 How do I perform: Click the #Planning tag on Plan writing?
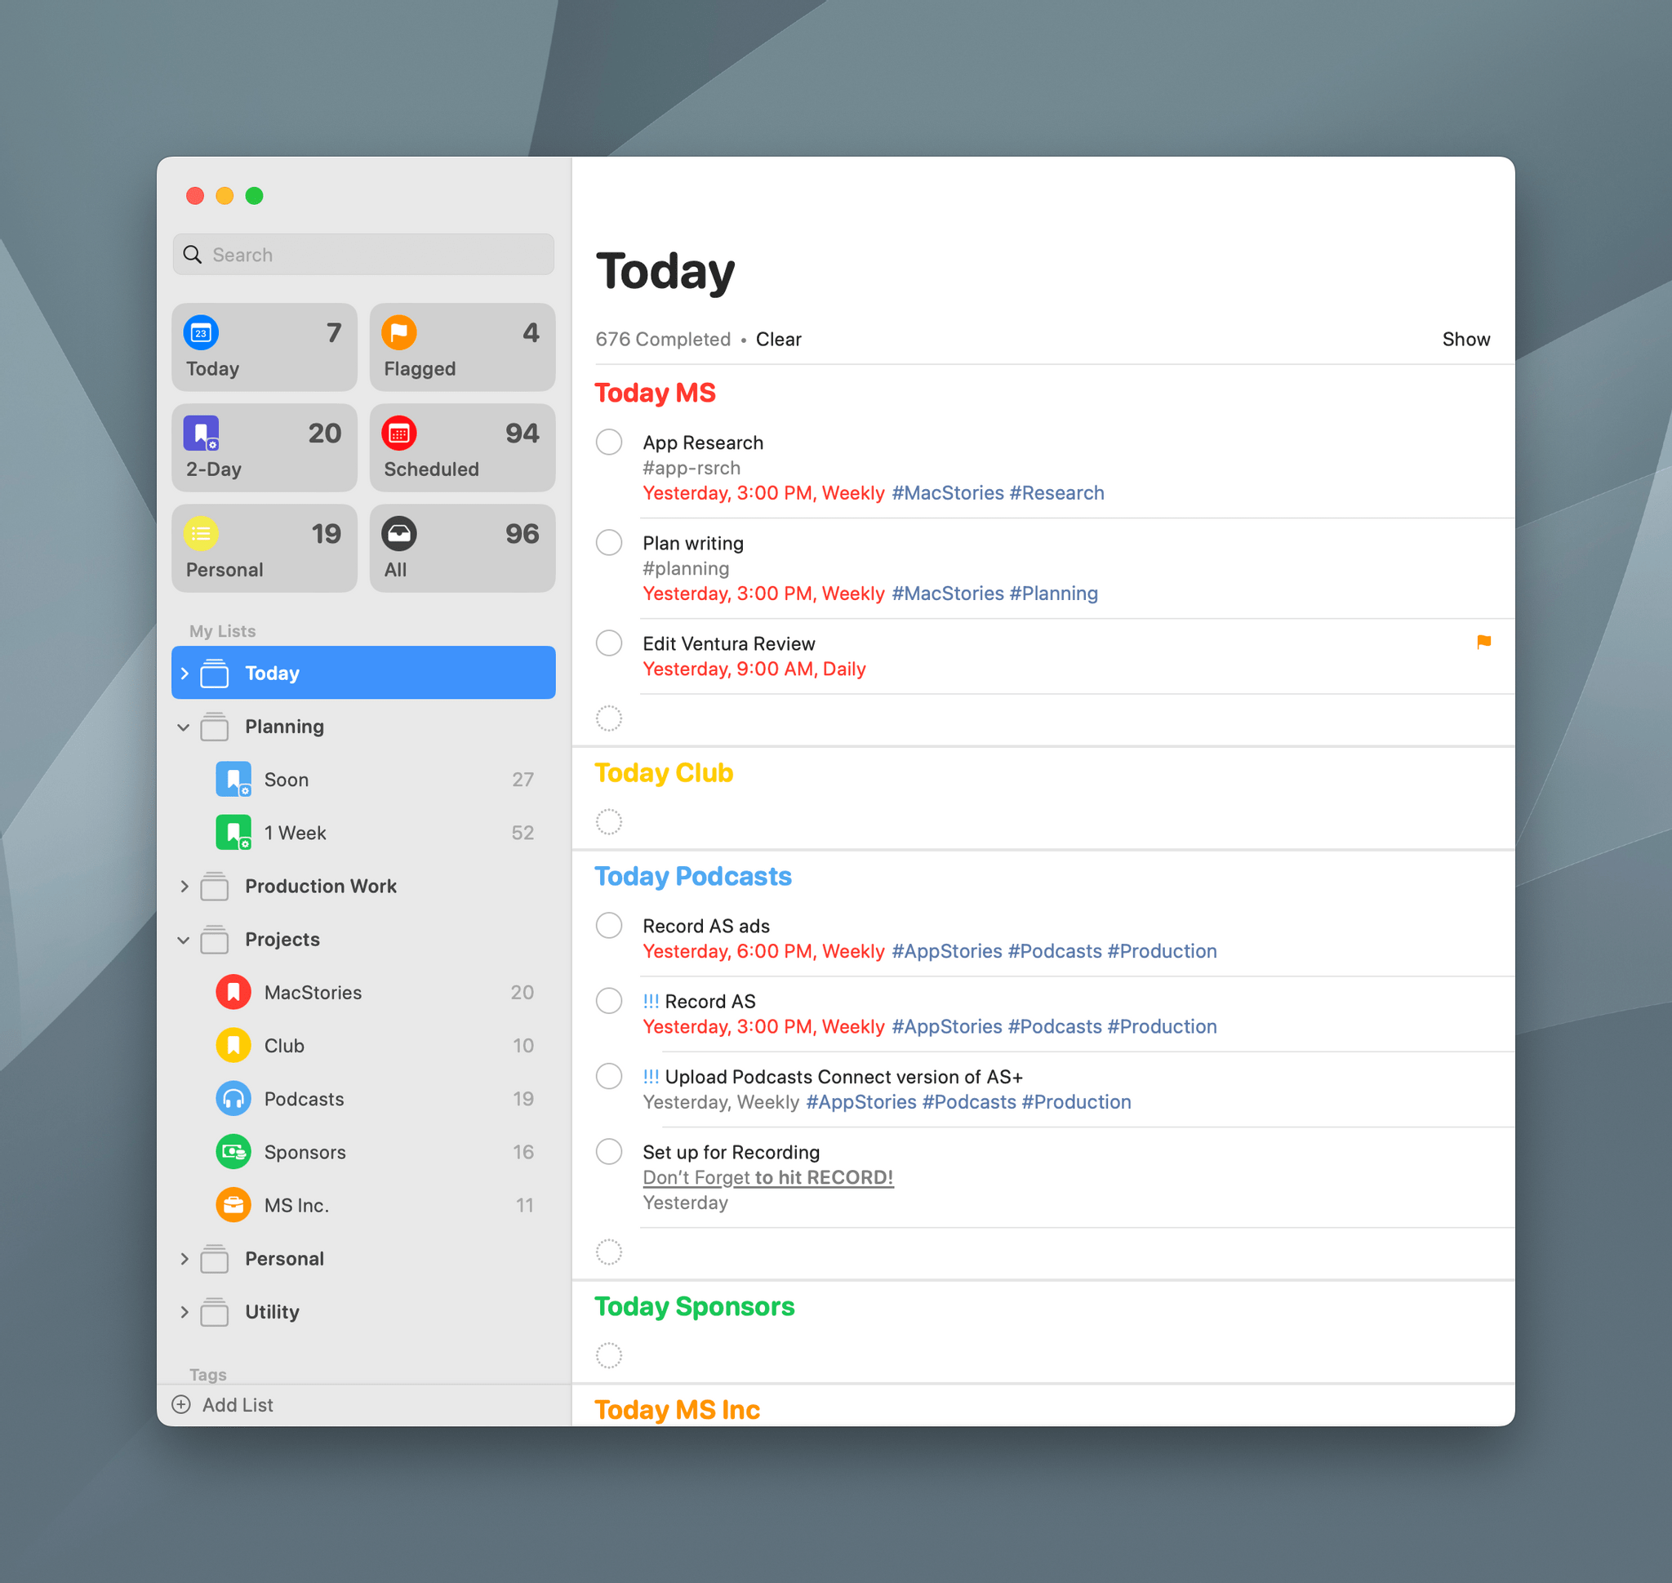pos(1052,593)
